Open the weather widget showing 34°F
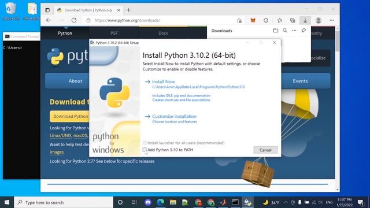 click(271, 202)
